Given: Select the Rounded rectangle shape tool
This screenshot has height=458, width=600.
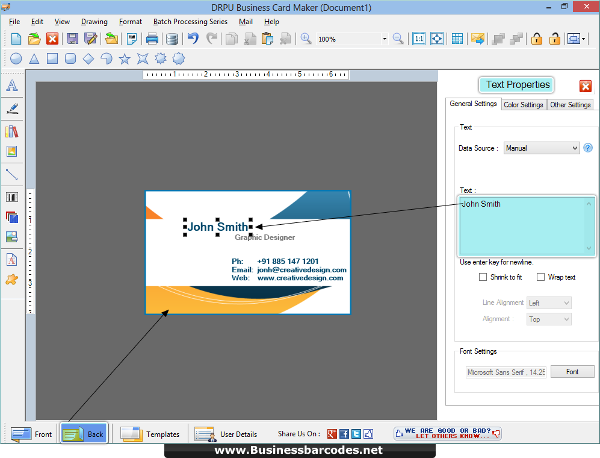Looking at the screenshot, I should [70, 58].
